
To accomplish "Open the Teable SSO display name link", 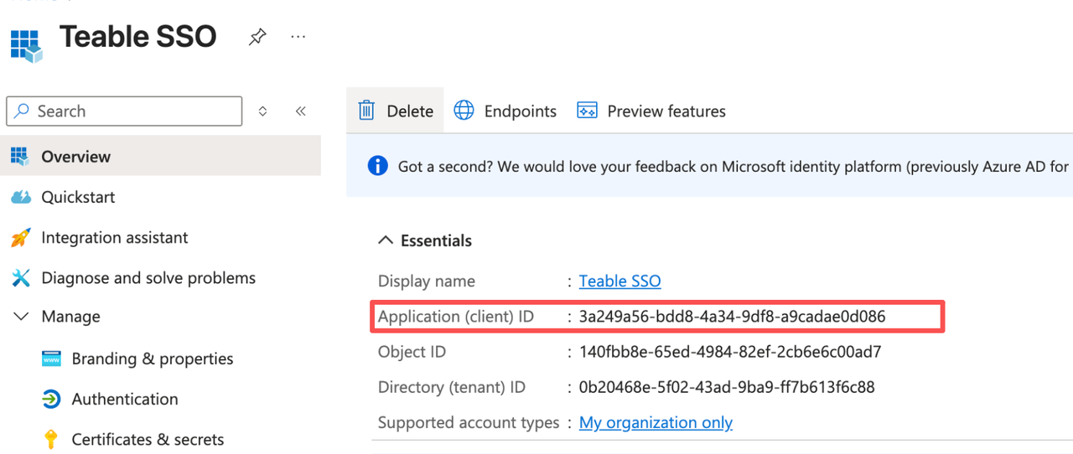I will pos(619,281).
